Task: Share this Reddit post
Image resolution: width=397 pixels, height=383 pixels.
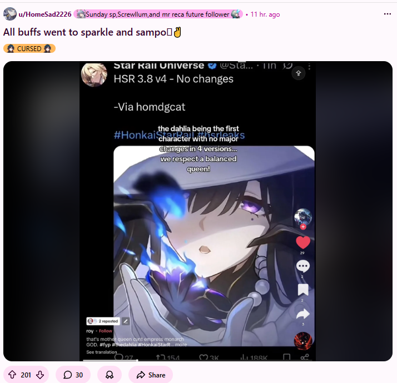Action: (151, 375)
